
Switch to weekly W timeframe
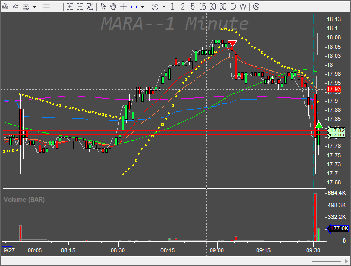(x=243, y=7)
